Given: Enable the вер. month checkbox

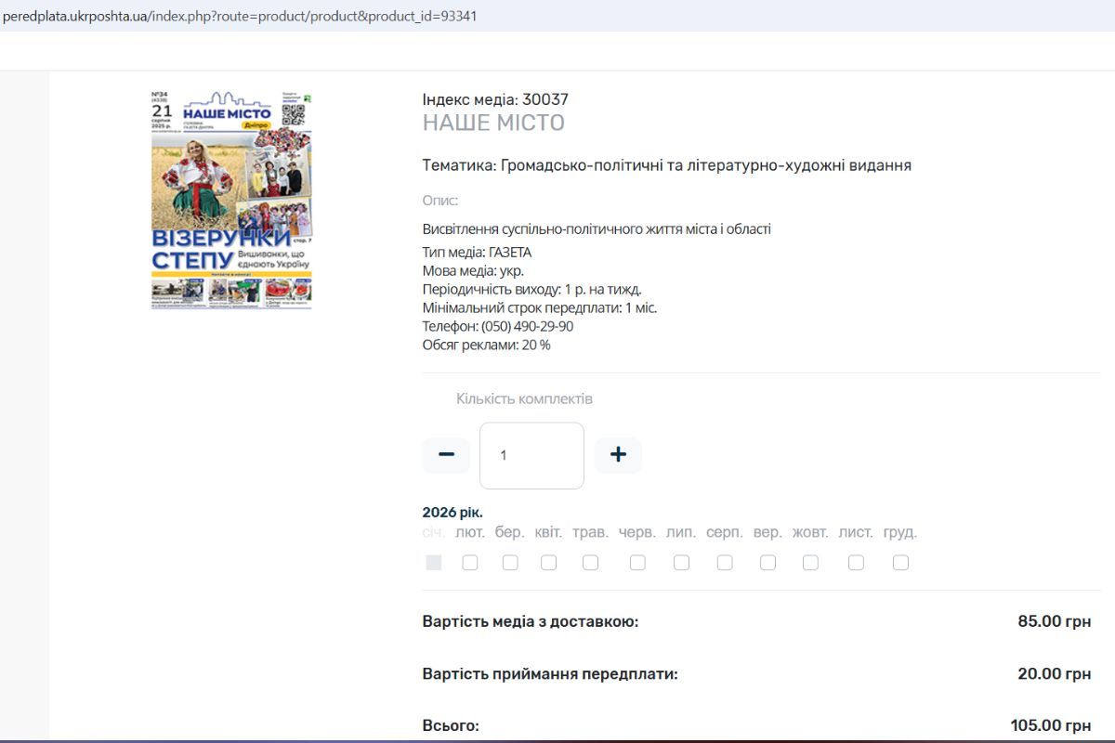Looking at the screenshot, I should coord(767,562).
